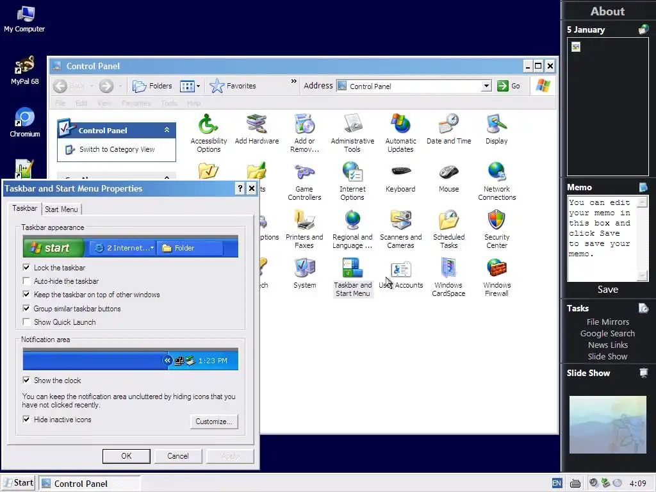Open the Forward button history dropdown

(120, 86)
